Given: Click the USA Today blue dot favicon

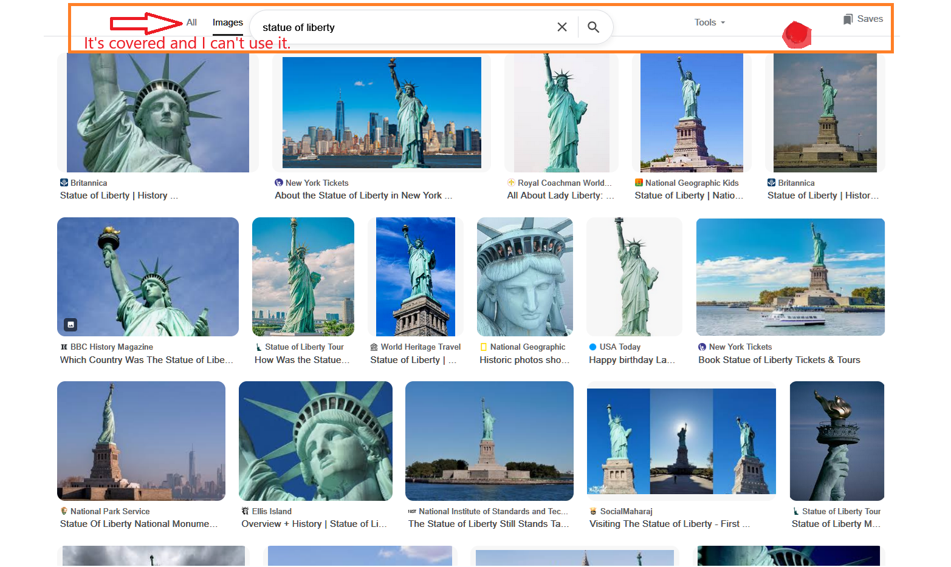Looking at the screenshot, I should tap(592, 347).
